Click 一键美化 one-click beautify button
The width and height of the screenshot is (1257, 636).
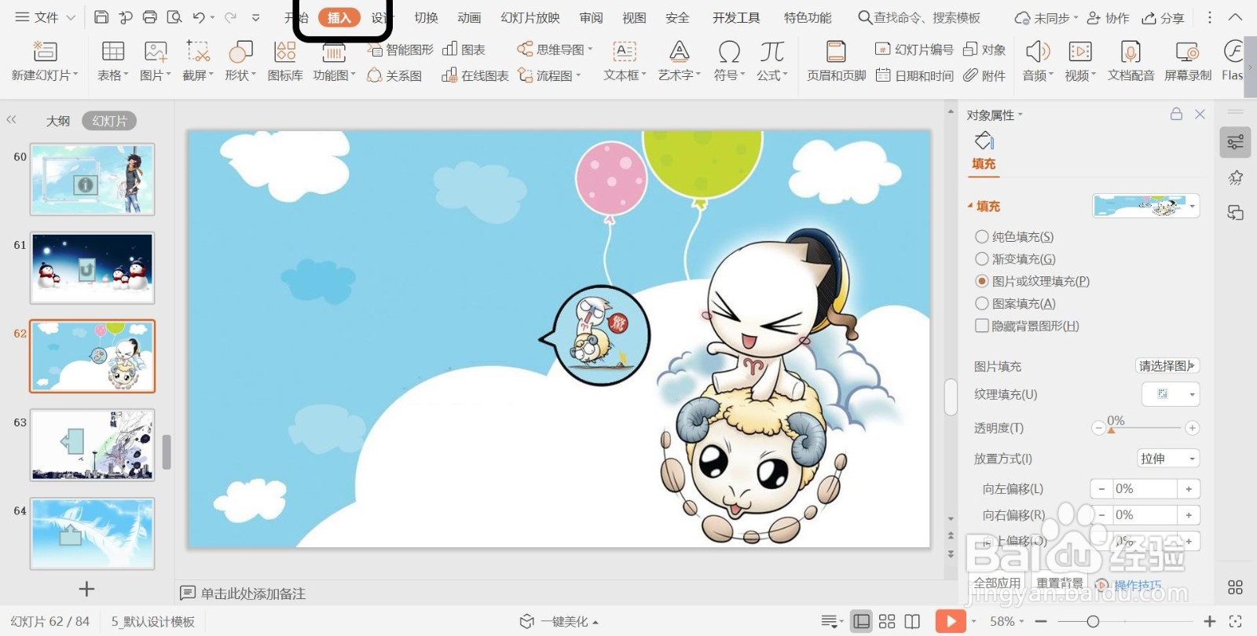pyautogui.click(x=559, y=621)
